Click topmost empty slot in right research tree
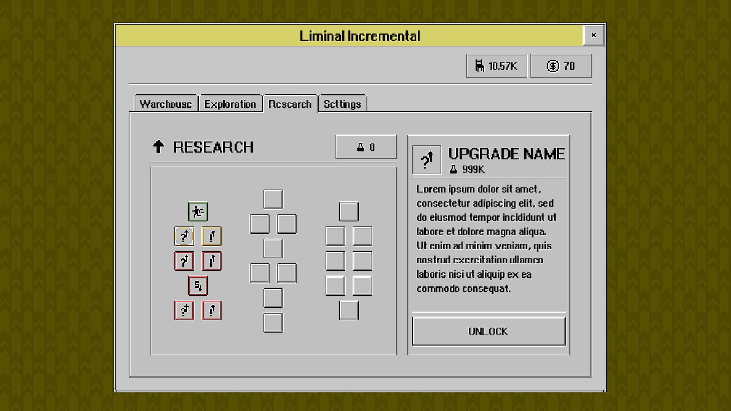Viewport: 731px width, 411px height. pos(349,212)
